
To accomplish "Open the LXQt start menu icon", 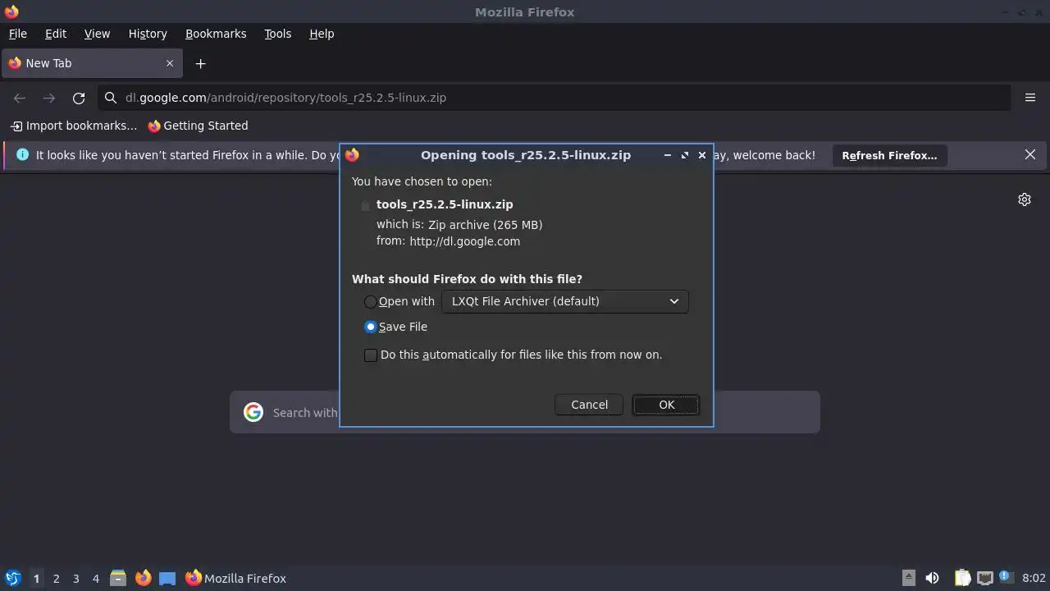I will pos(12,578).
